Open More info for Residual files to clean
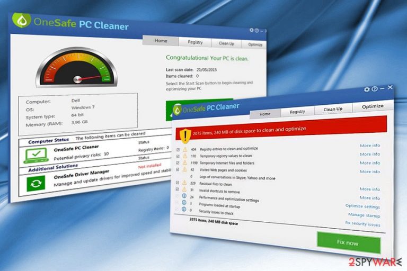Screen dimensions: 407x271 369,189
